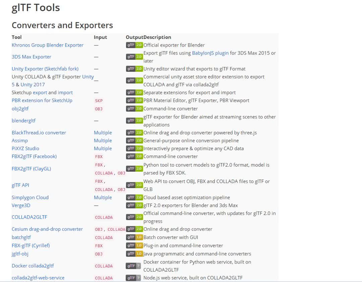
Task: Click glTF 2.0 badge in Cesium converter row
Action: pos(134,229)
